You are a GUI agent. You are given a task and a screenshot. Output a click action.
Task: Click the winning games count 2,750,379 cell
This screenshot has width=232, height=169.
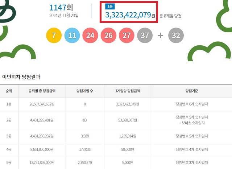[85, 162]
